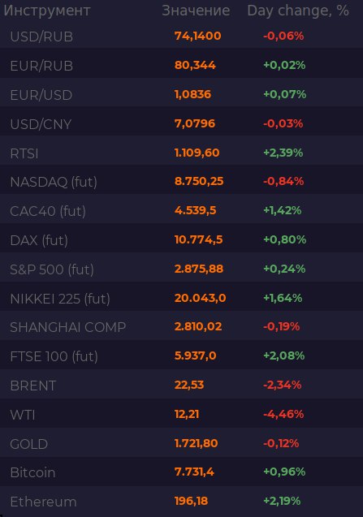Open the BRENT oil row

182,386
